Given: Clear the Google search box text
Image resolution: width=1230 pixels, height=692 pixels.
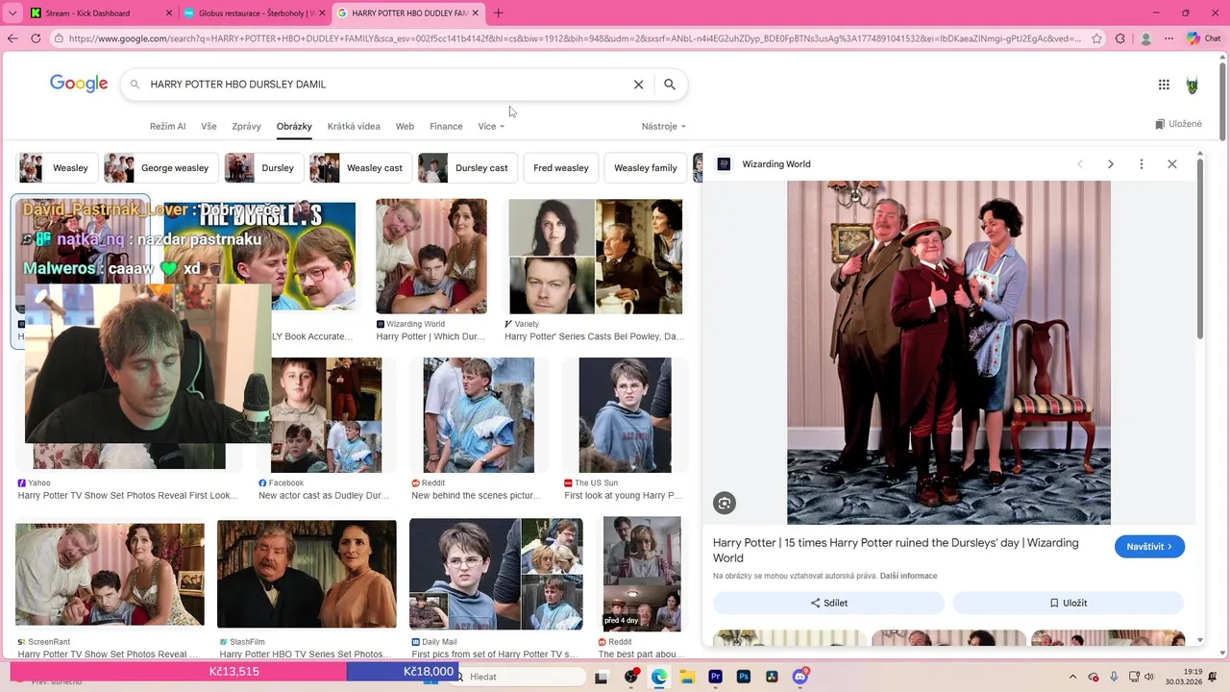Looking at the screenshot, I should [638, 85].
